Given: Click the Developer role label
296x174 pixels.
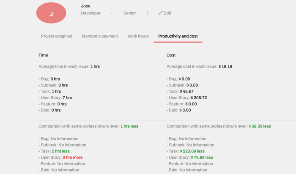Looking at the screenshot, I should click(90, 13).
